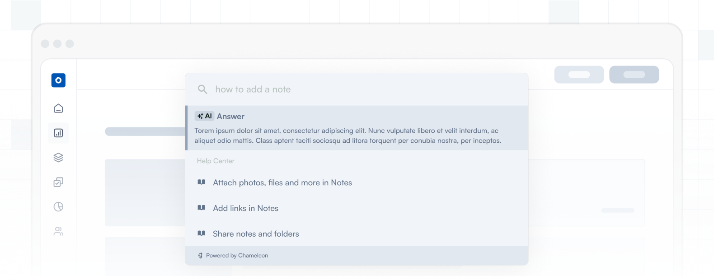Open the Home icon in sidebar
This screenshot has width=714, height=276.
(x=58, y=108)
